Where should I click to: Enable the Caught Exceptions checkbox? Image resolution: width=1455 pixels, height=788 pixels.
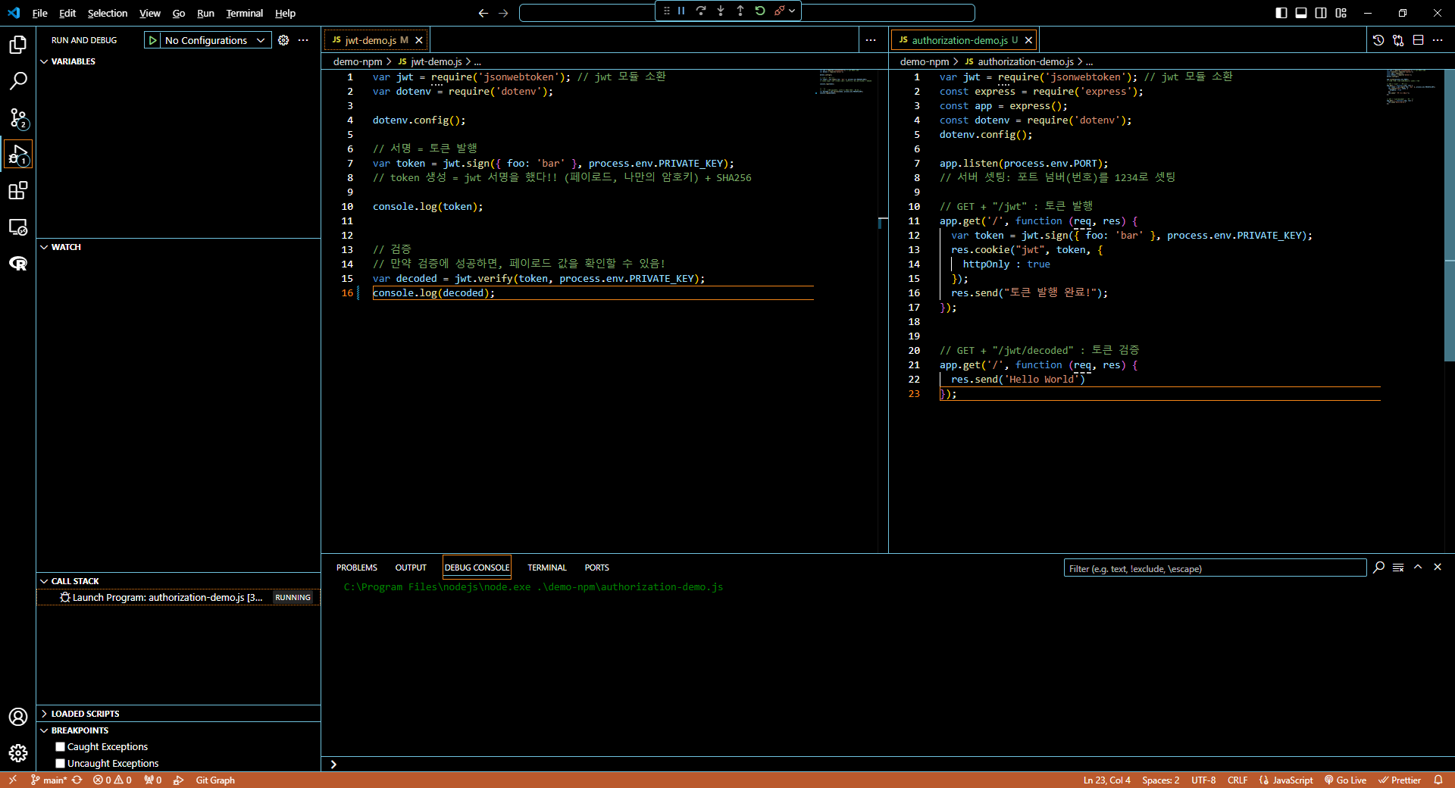(x=61, y=747)
